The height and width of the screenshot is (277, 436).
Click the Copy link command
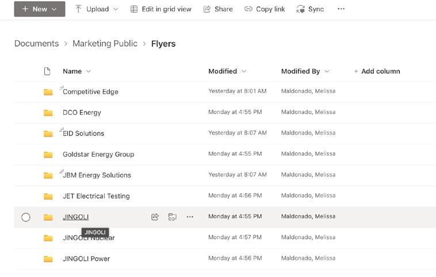pos(265,9)
